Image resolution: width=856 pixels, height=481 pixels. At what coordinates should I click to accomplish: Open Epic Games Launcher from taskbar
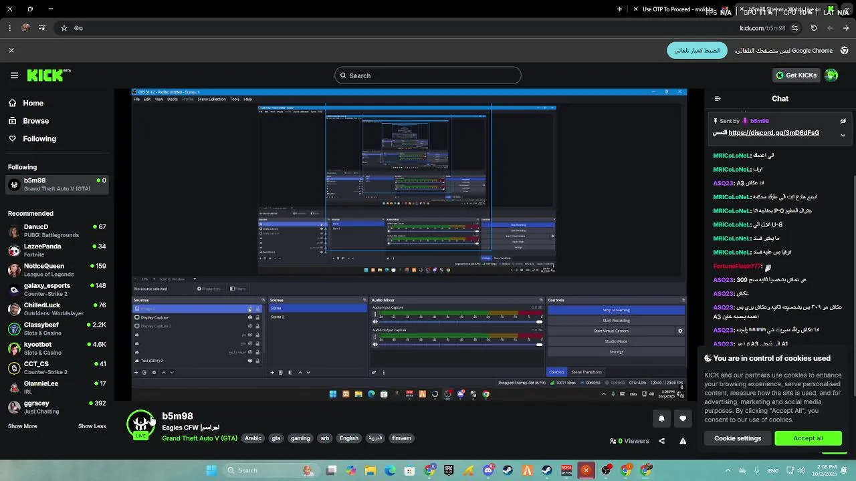(449, 470)
